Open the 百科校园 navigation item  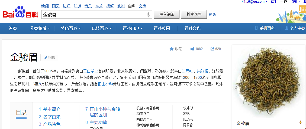coord(162,28)
